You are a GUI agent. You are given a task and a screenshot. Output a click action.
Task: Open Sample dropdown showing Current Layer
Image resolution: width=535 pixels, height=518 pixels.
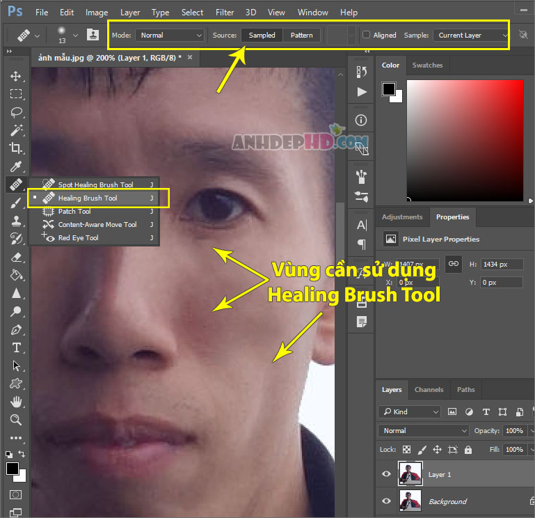coord(471,36)
